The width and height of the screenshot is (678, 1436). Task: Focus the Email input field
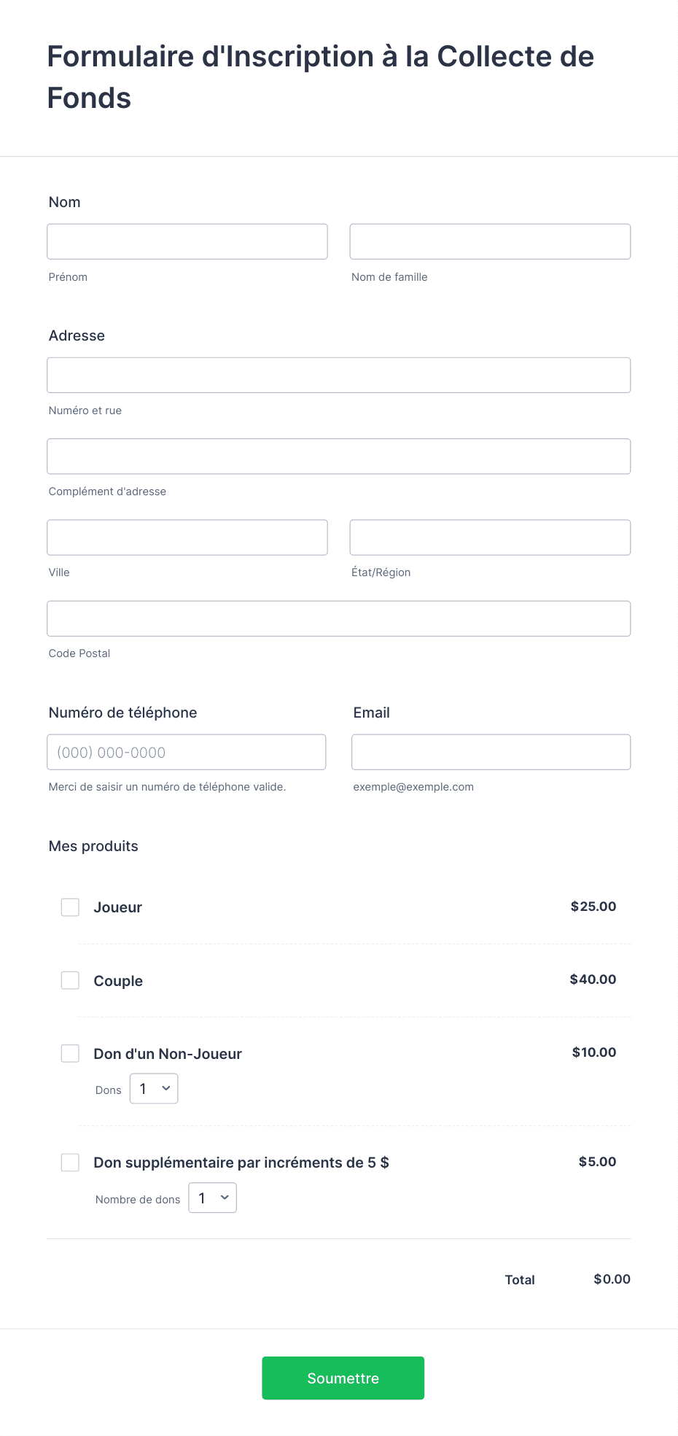point(491,752)
